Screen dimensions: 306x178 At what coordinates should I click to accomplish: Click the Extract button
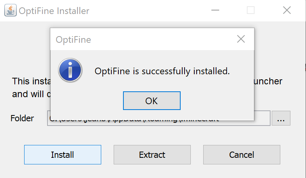point(152,155)
